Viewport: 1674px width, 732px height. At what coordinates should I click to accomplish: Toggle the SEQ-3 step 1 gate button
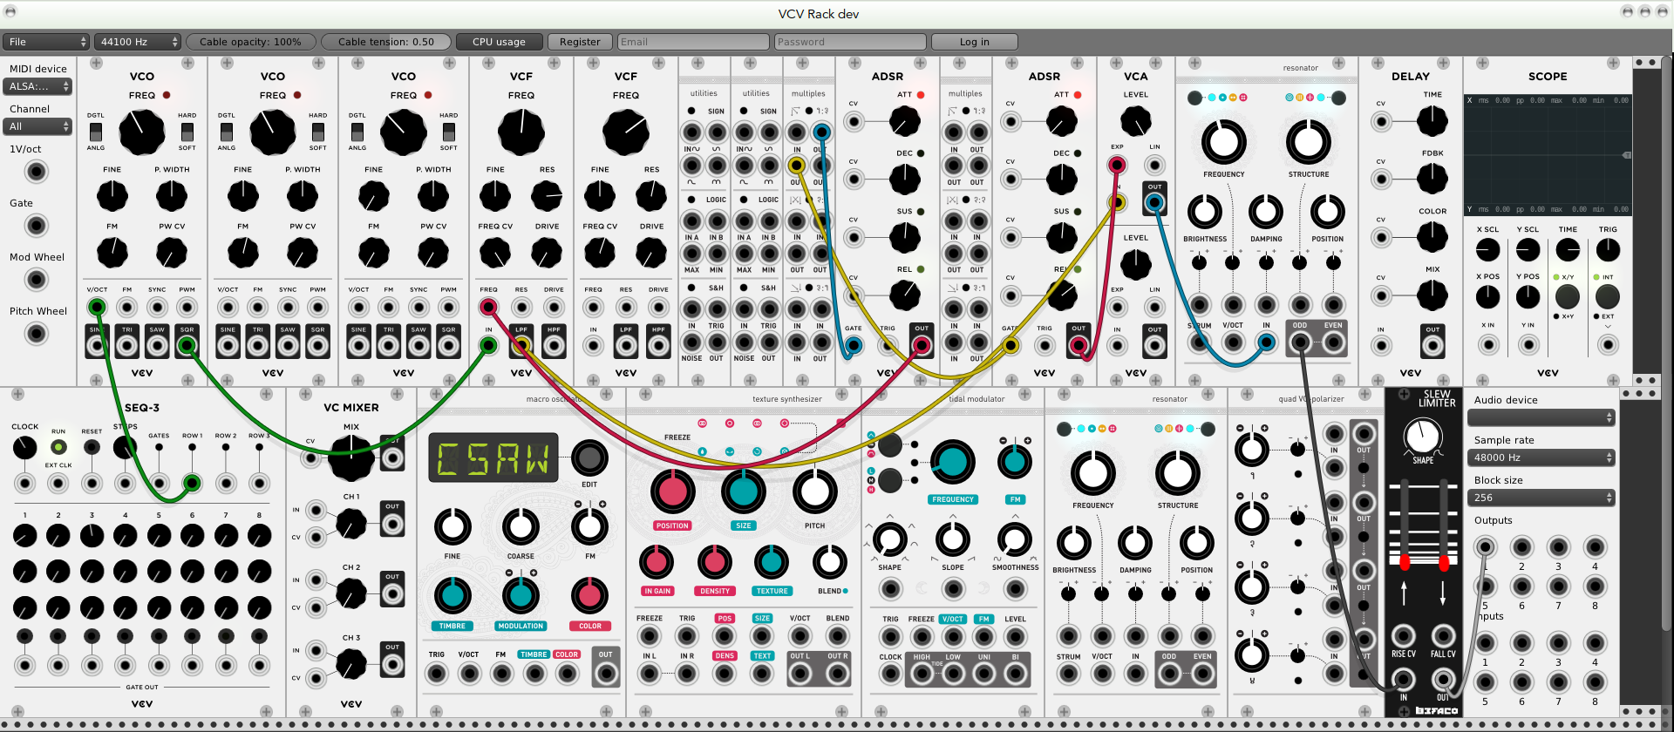[24, 636]
